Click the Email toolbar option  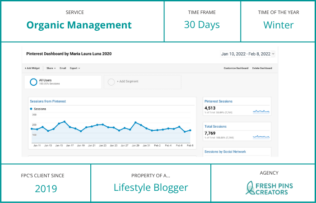coord(63,68)
